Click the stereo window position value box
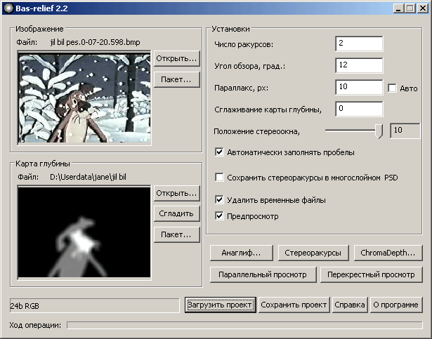Image resolution: width=432 pixels, height=339 pixels. (405, 131)
